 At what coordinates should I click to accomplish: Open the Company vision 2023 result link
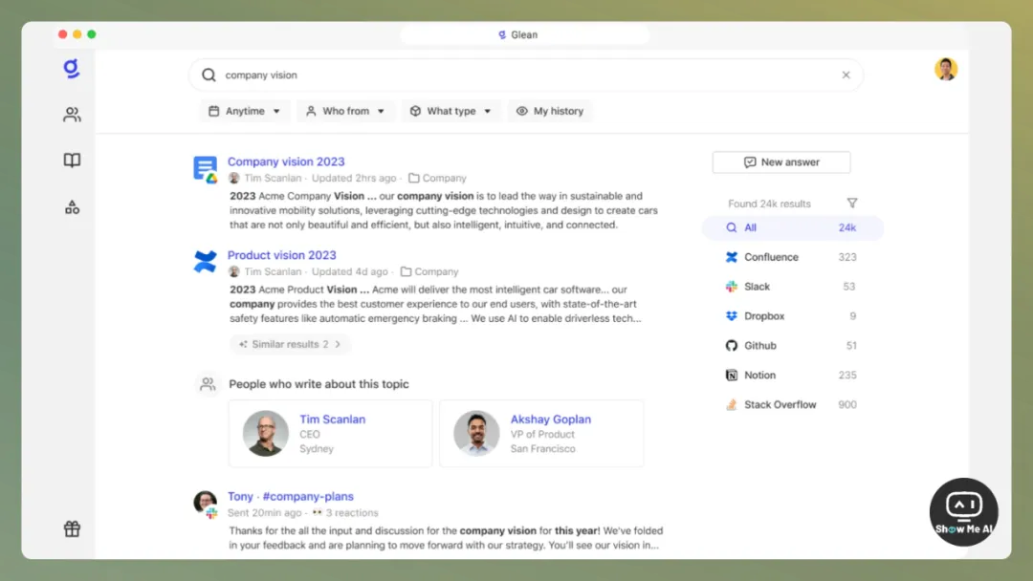click(286, 161)
